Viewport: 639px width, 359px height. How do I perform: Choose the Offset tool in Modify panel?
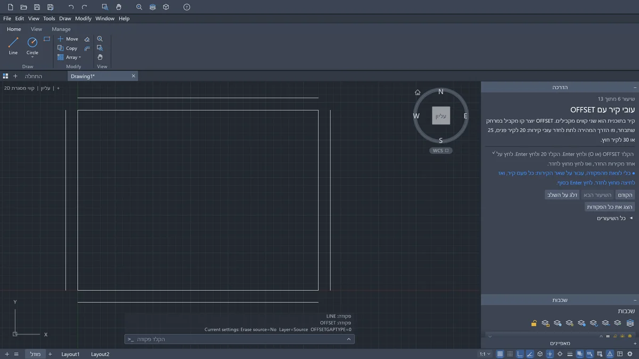click(x=87, y=48)
